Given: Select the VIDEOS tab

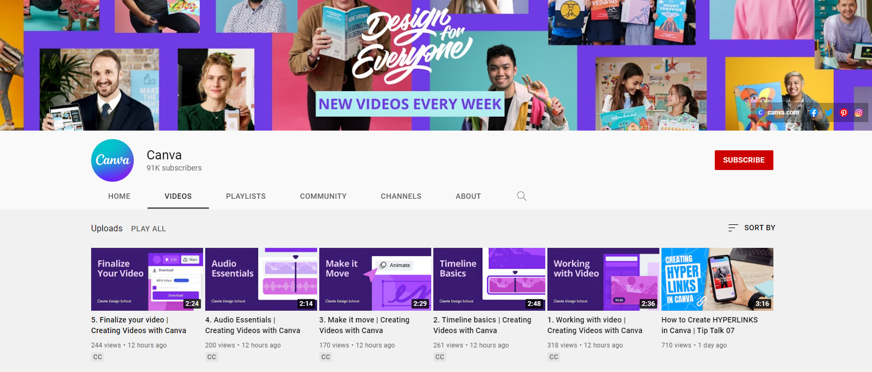Looking at the screenshot, I should coord(178,196).
